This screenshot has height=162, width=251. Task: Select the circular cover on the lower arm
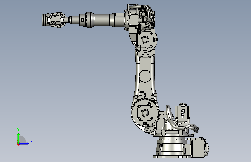pos(145,76)
